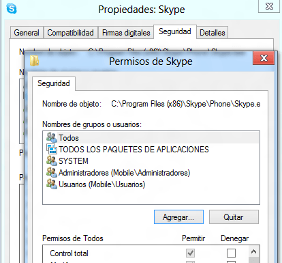Open the General tab
The height and width of the screenshot is (263, 282).
point(27,33)
